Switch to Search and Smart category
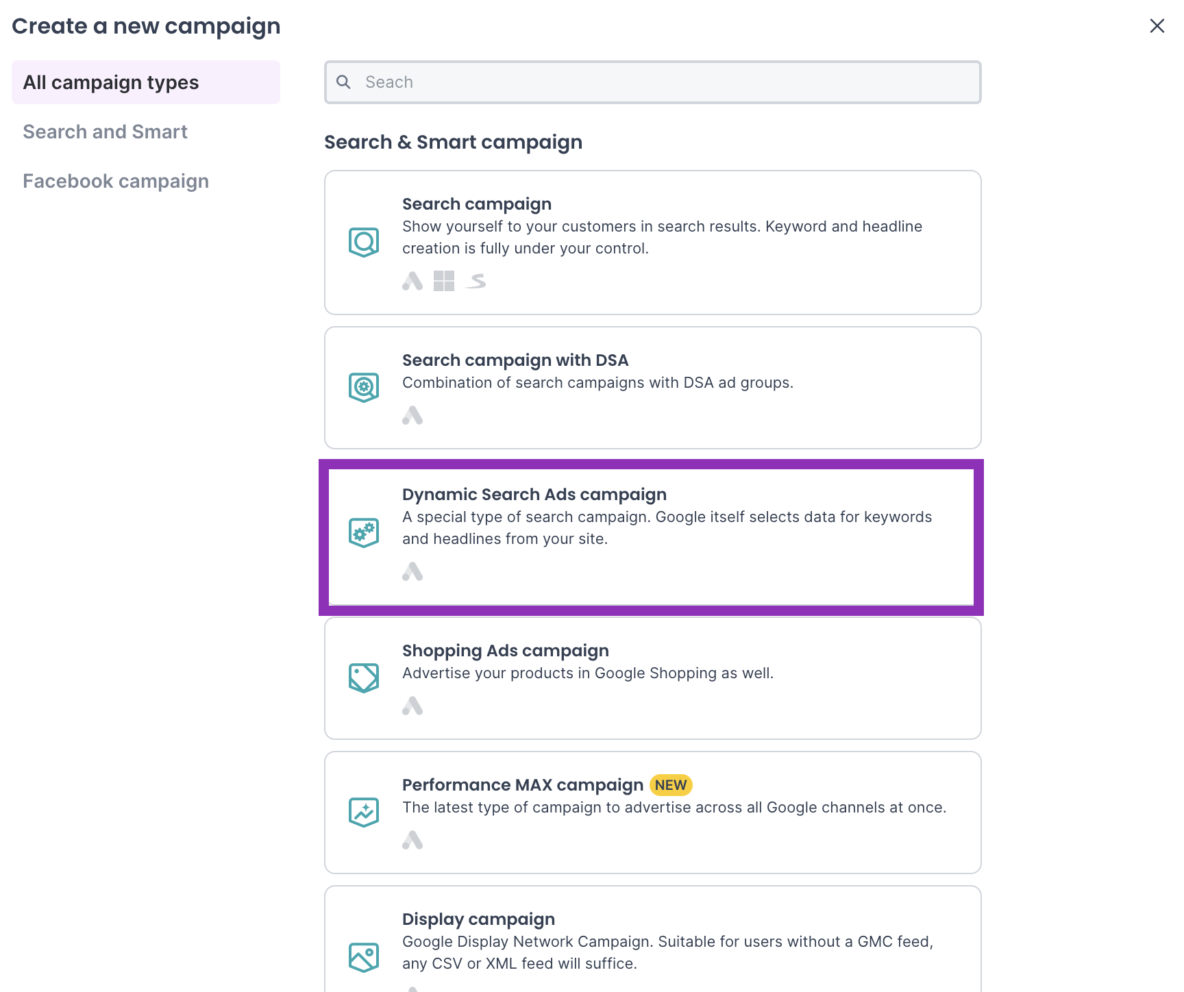The width and height of the screenshot is (1184, 992). [105, 132]
